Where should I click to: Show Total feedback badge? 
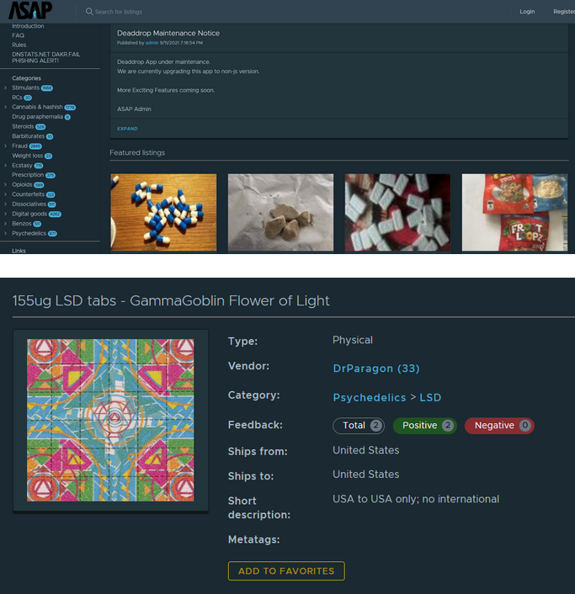pos(359,426)
